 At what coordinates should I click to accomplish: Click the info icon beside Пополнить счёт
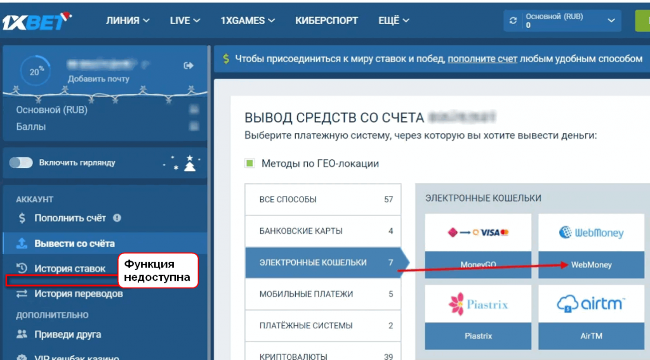click(x=117, y=217)
